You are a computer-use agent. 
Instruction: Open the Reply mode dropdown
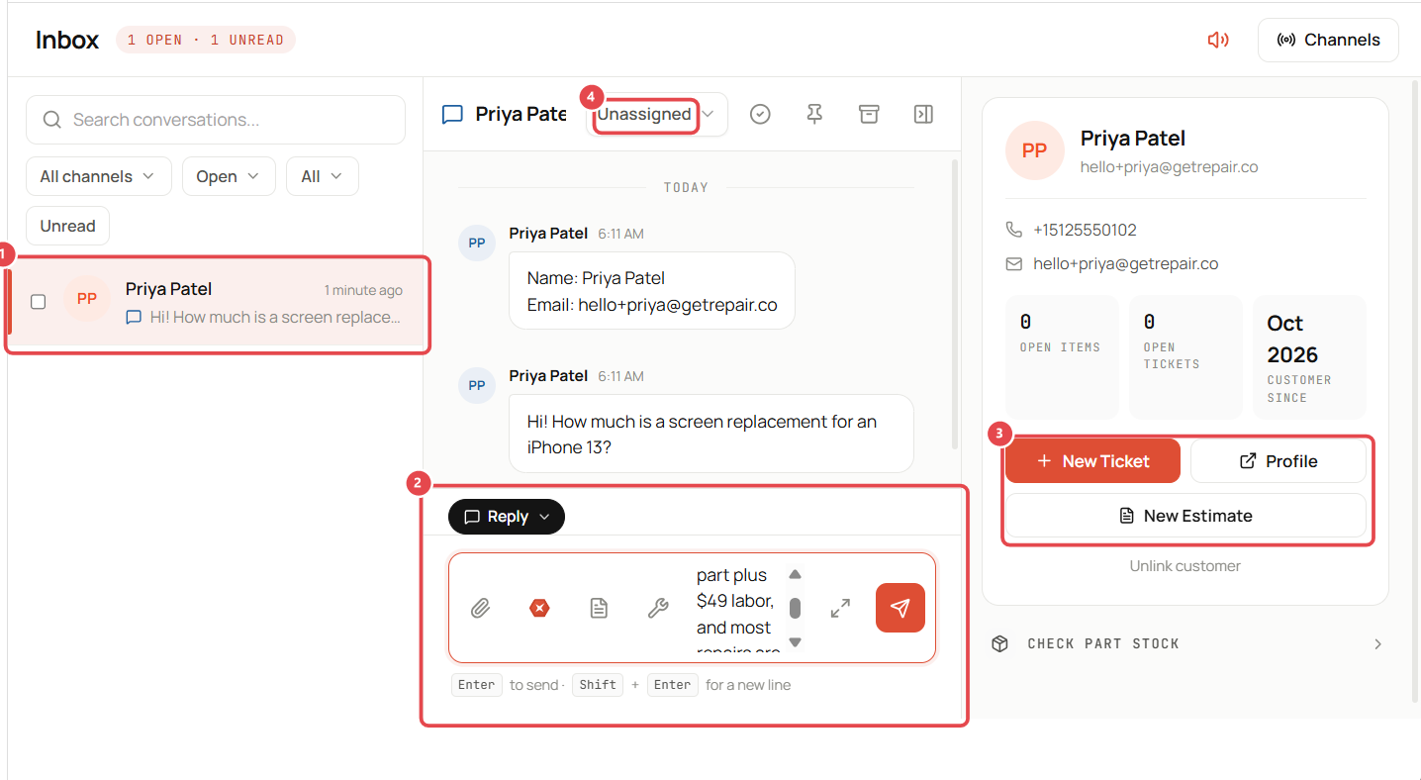pos(507,517)
